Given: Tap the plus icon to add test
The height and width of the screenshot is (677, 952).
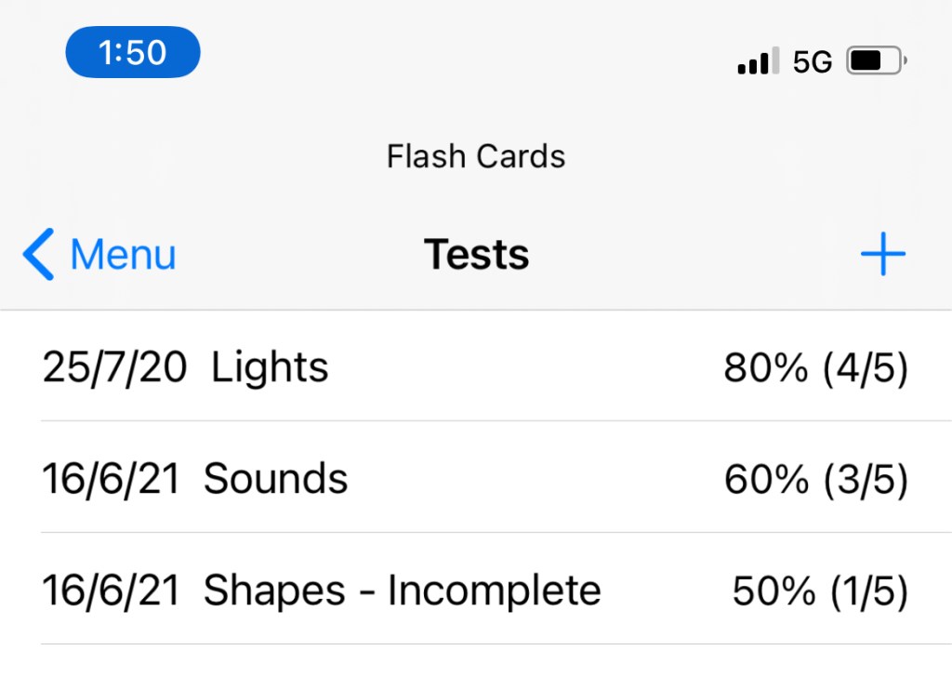Looking at the screenshot, I should tap(882, 255).
